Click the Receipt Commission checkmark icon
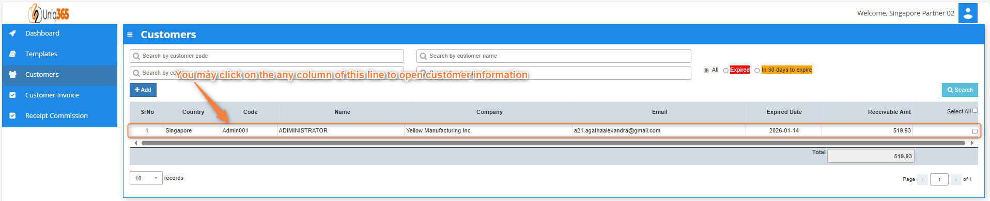The width and height of the screenshot is (990, 201). click(x=13, y=115)
